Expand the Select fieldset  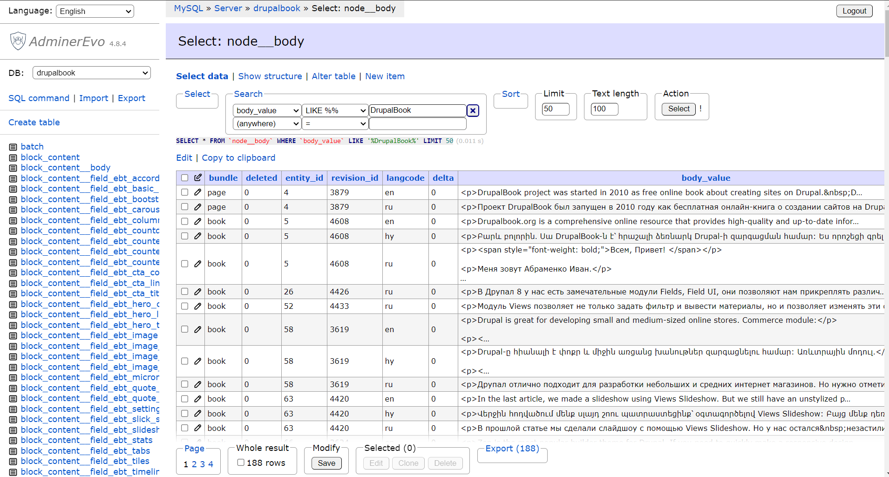click(197, 94)
